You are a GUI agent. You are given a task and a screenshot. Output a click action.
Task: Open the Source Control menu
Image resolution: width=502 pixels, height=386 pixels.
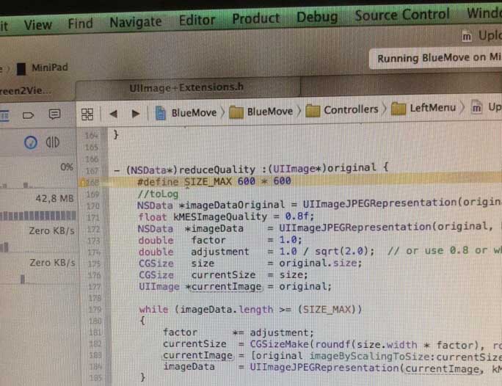click(402, 15)
